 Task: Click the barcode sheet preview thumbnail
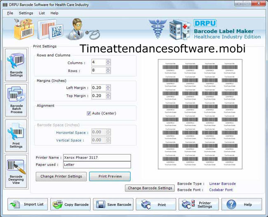200,114
